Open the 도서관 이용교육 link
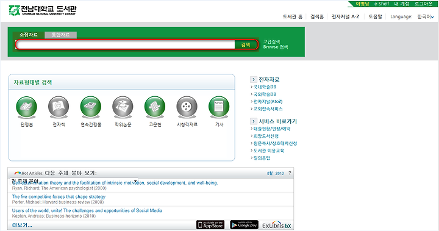Viewport: 439px width, 231px height. coord(268,151)
